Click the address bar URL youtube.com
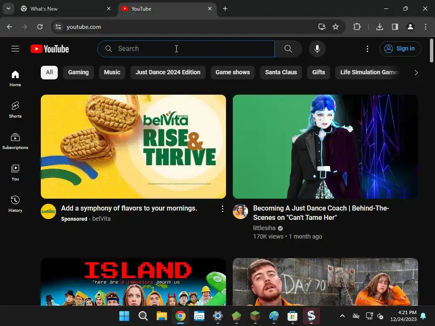The image size is (435, 326). [84, 27]
